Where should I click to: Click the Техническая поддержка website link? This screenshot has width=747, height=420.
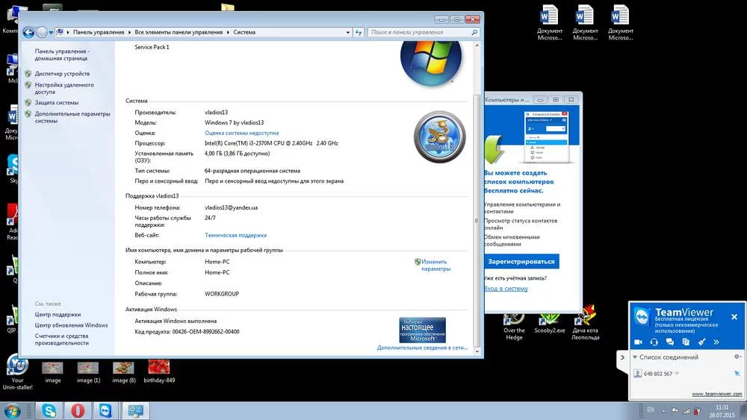235,235
